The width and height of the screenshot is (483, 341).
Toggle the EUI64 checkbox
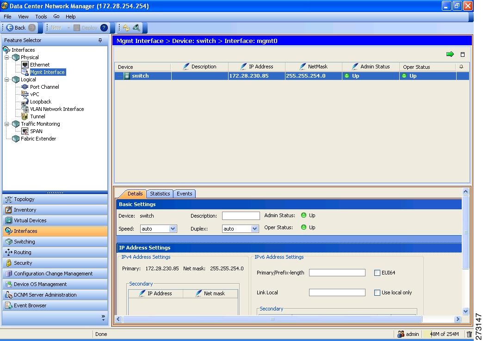coord(377,273)
